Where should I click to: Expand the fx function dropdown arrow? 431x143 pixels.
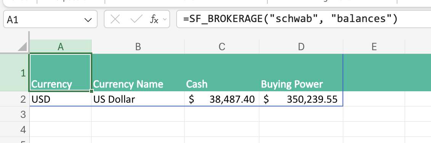point(165,19)
